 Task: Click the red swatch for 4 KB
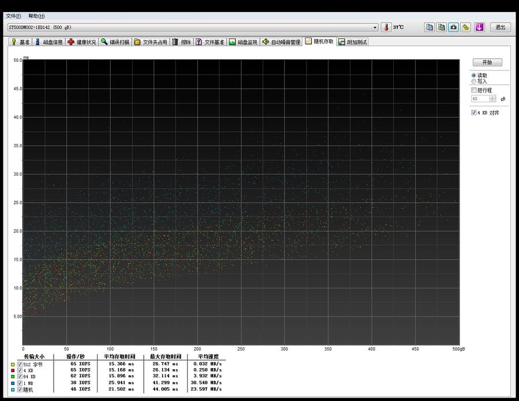(13, 370)
